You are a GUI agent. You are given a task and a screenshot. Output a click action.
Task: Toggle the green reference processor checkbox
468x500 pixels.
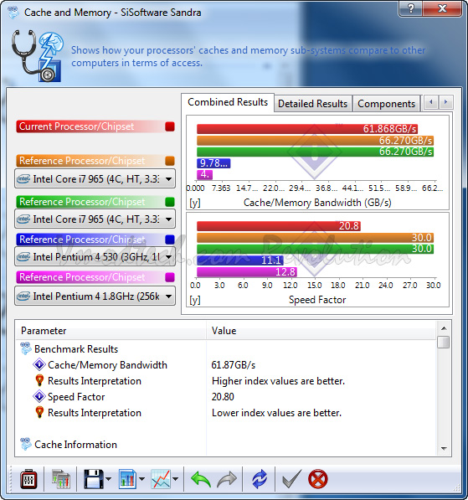pyautogui.click(x=170, y=202)
